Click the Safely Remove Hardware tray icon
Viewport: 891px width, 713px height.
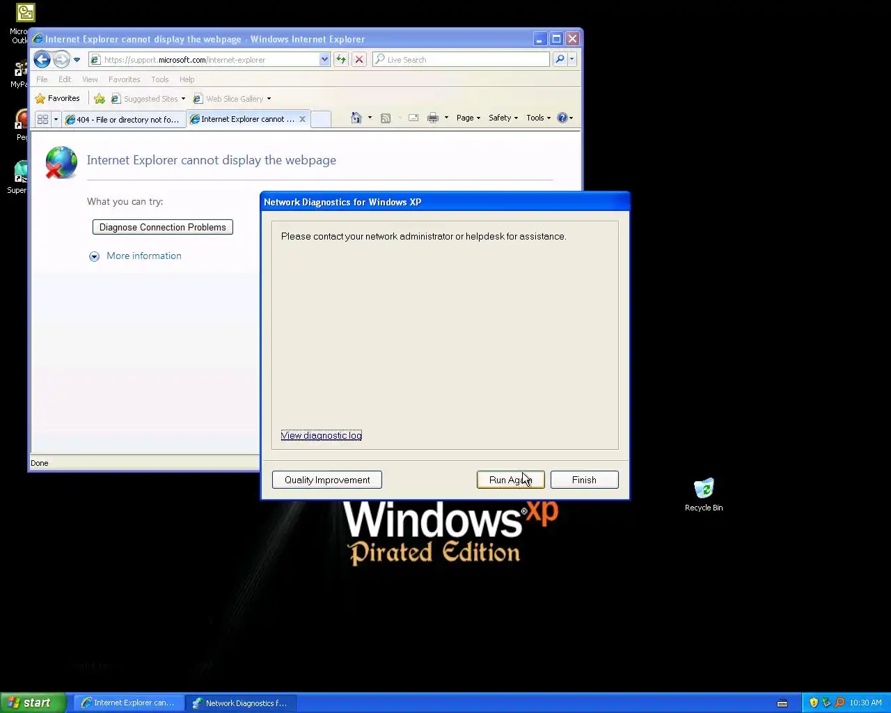tap(827, 703)
